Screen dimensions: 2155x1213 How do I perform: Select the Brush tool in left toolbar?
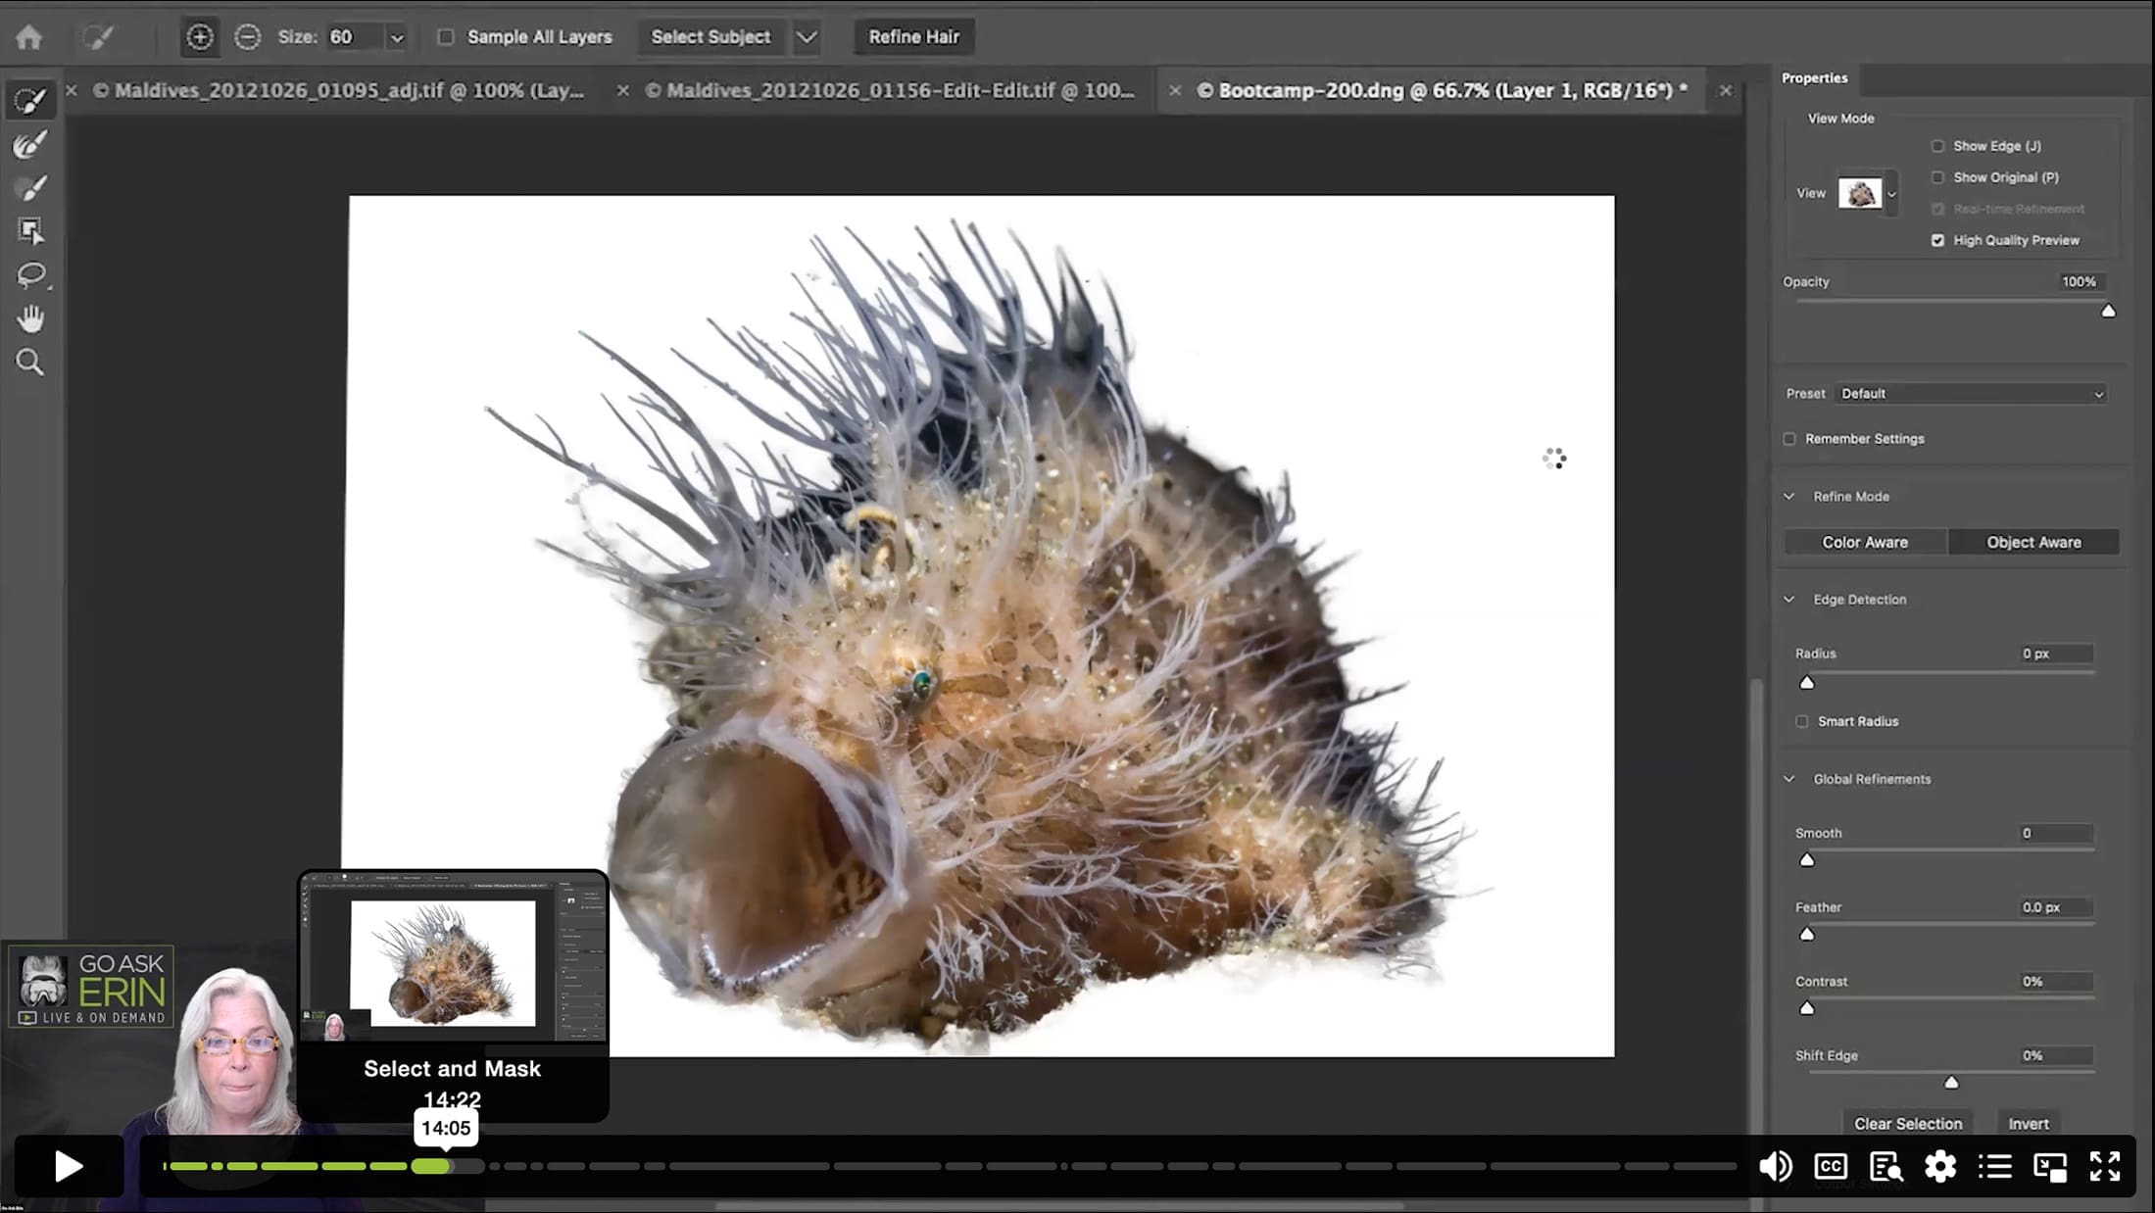(30, 188)
